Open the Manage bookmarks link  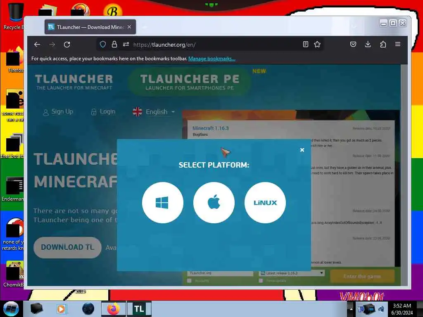(x=212, y=59)
